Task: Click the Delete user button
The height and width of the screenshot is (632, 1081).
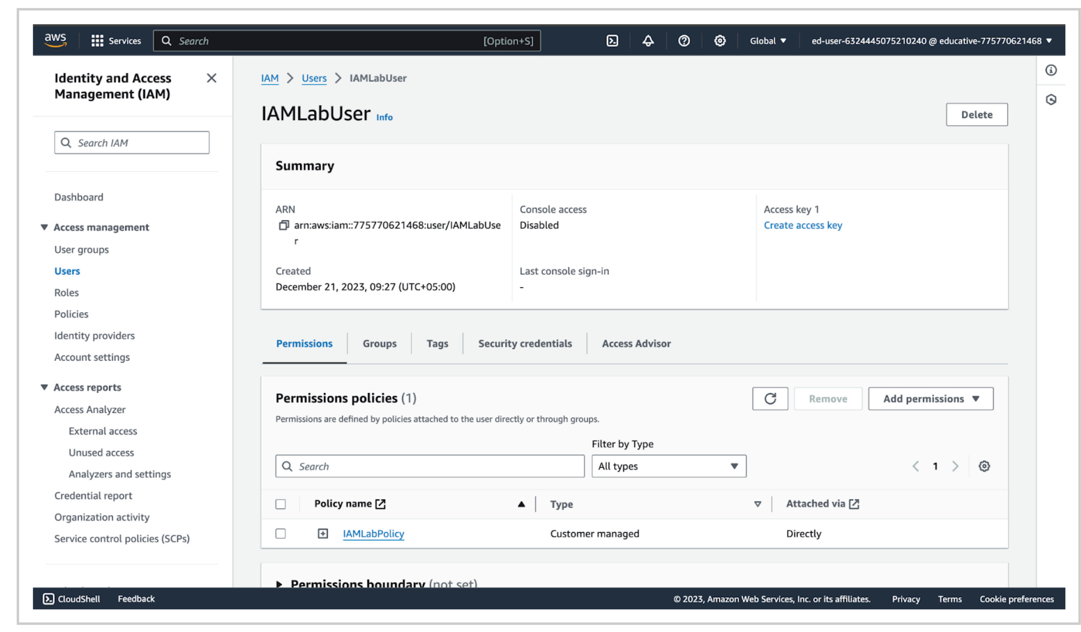Action: (x=976, y=114)
